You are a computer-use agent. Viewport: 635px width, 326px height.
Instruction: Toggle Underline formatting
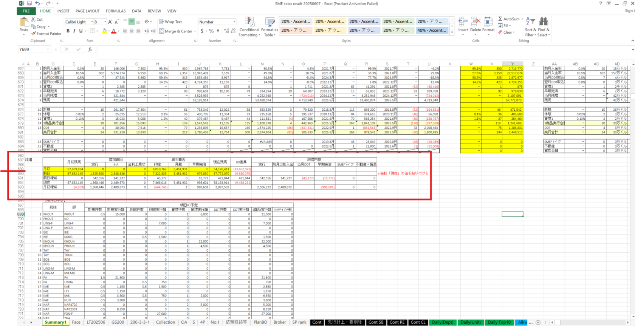click(81, 31)
